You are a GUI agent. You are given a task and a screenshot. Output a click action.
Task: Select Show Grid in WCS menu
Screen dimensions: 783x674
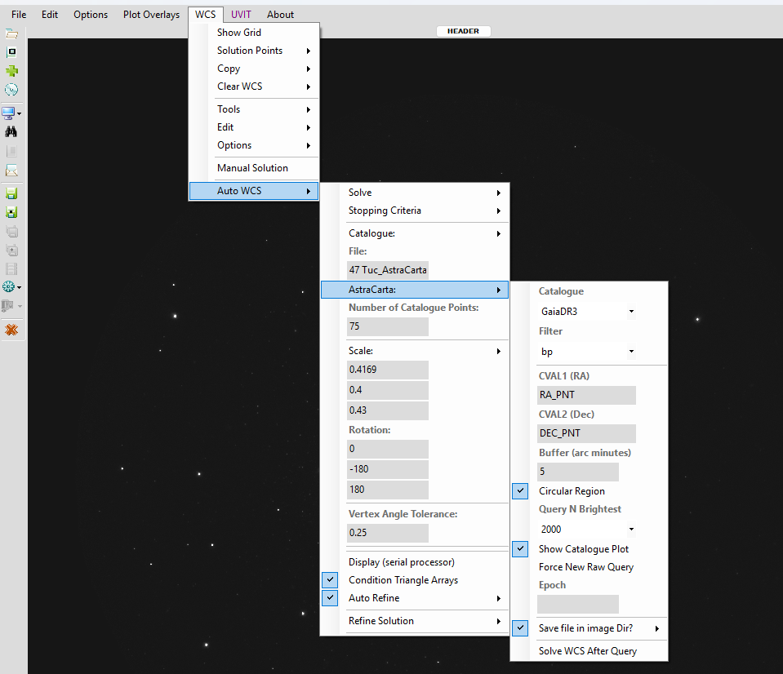click(239, 33)
